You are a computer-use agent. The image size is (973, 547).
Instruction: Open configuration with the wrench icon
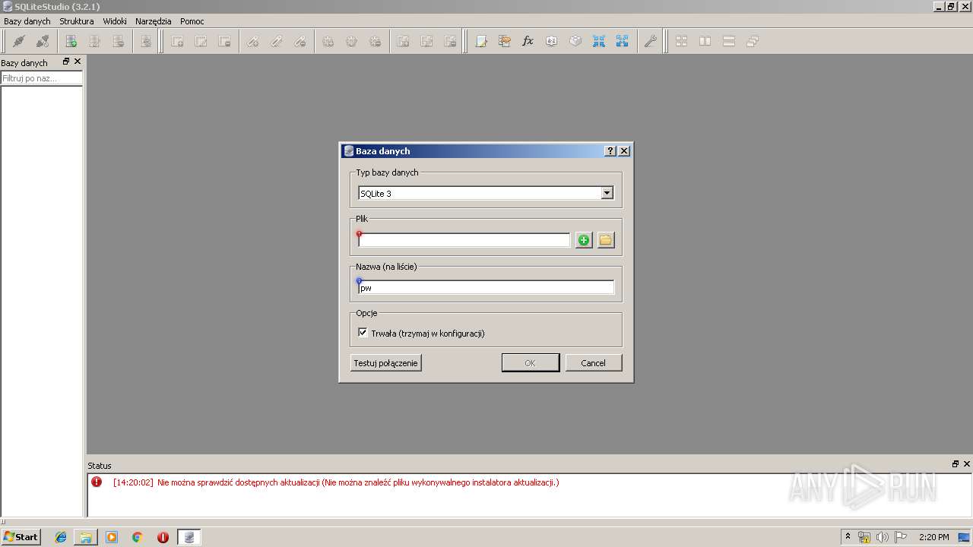[650, 42]
